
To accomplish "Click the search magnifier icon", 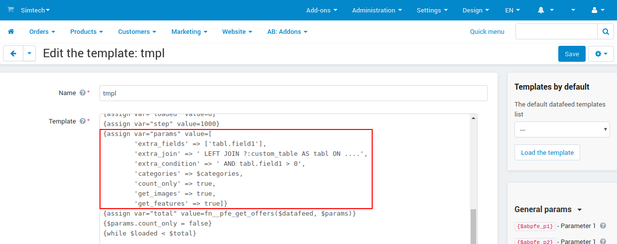I will point(605,31).
